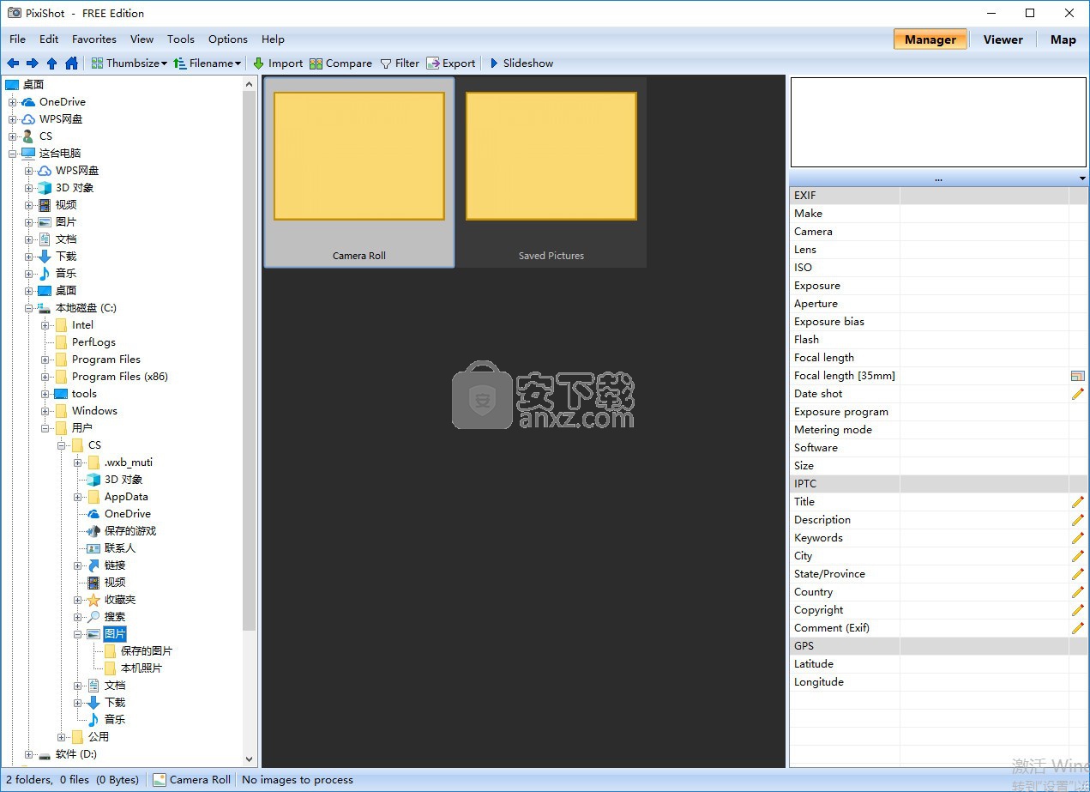Start the Slideshow
This screenshot has height=792, width=1090.
[521, 63]
